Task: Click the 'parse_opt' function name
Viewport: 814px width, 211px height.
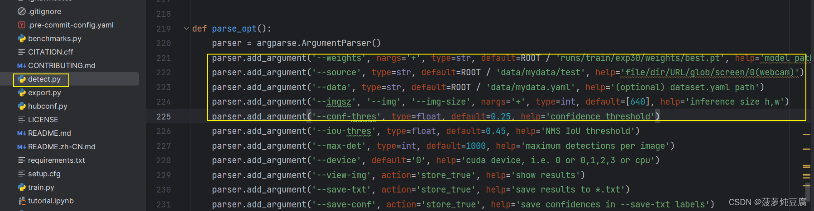Action: (234, 28)
